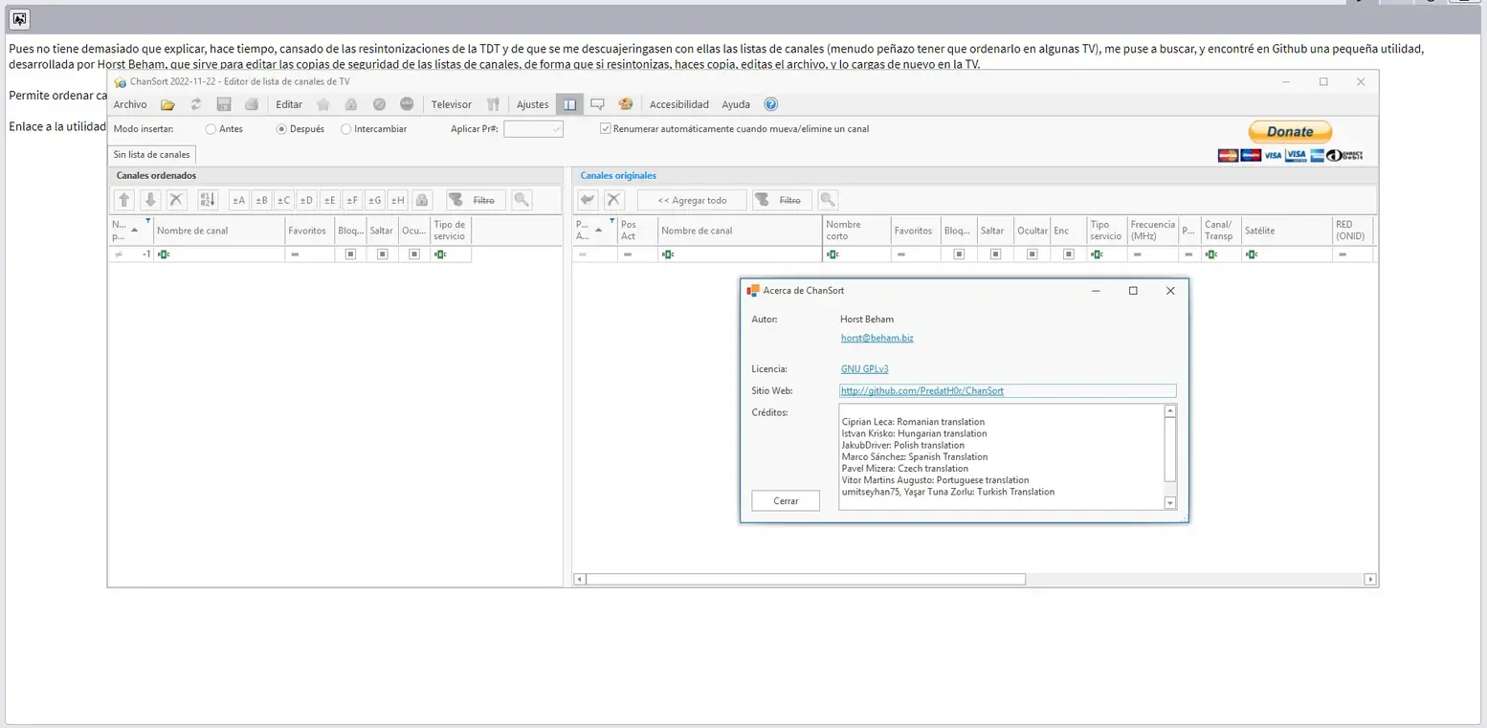
Task: Open the horst@beham.biz email link
Action: (x=877, y=338)
